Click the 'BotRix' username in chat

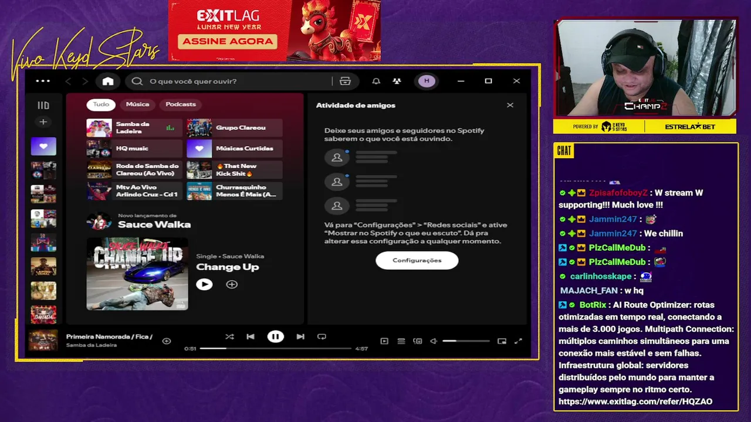pos(593,305)
